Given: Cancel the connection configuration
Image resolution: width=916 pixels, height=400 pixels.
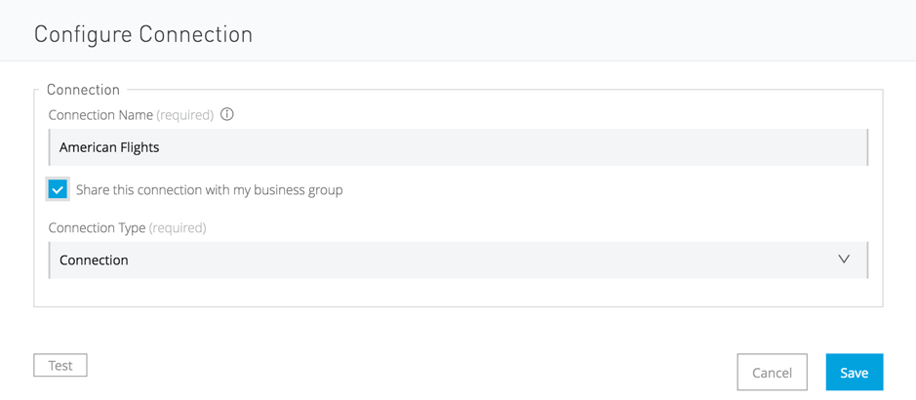Looking at the screenshot, I should 772,373.
